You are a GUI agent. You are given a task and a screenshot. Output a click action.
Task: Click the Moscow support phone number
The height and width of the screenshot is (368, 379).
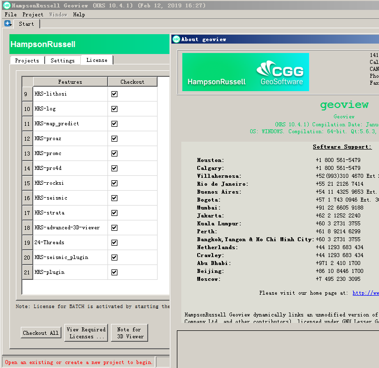pyautogui.click(x=338, y=279)
